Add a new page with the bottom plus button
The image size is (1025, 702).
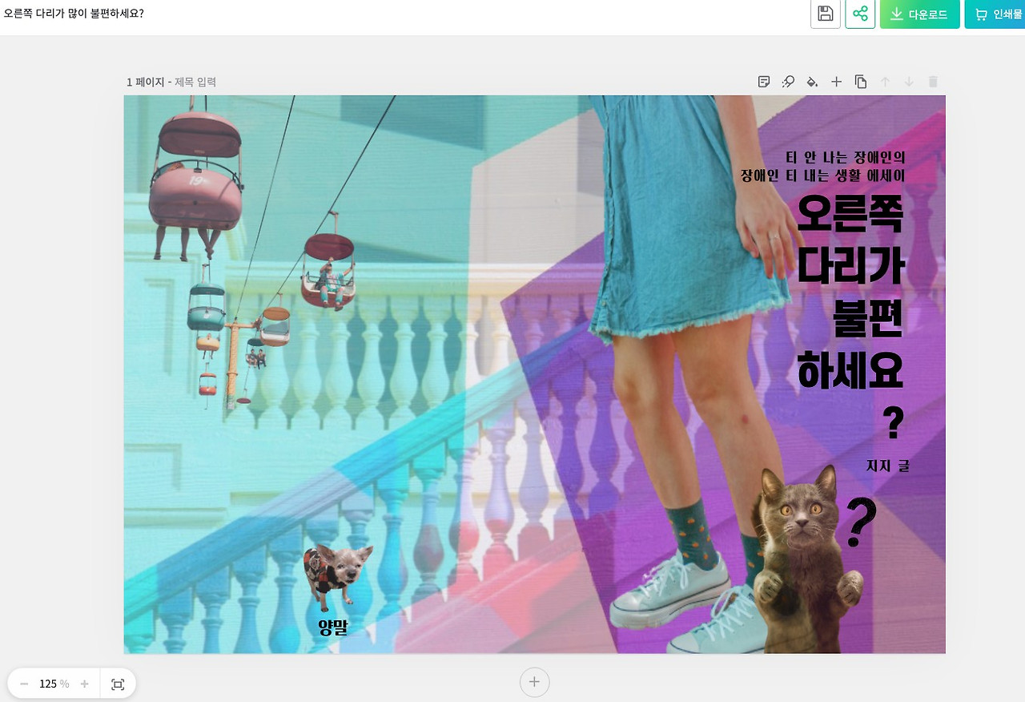(534, 682)
